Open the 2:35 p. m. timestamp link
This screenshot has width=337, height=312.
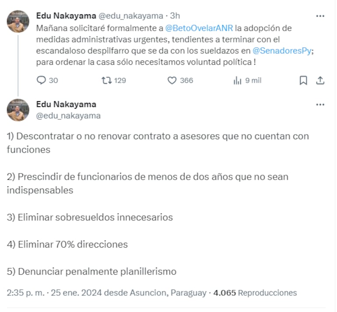(25, 293)
